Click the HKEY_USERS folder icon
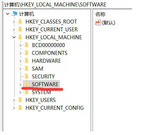This screenshot has height=135, width=155. click(21, 100)
